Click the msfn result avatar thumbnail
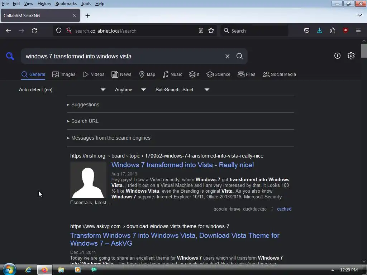This screenshot has width=367, height=275. click(89, 180)
